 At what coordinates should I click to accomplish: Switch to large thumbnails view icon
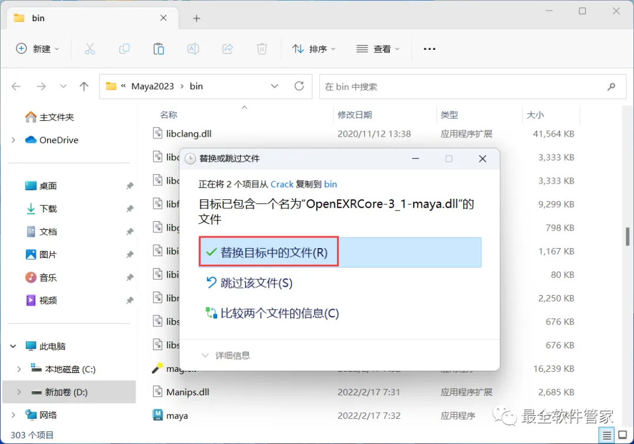(623, 435)
